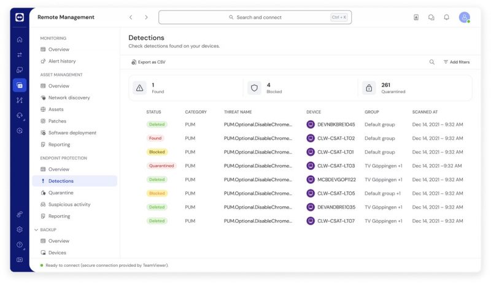The image size is (491, 284).
Task: Click the device icon for DEVNBKBRE1045
Action: pos(311,125)
